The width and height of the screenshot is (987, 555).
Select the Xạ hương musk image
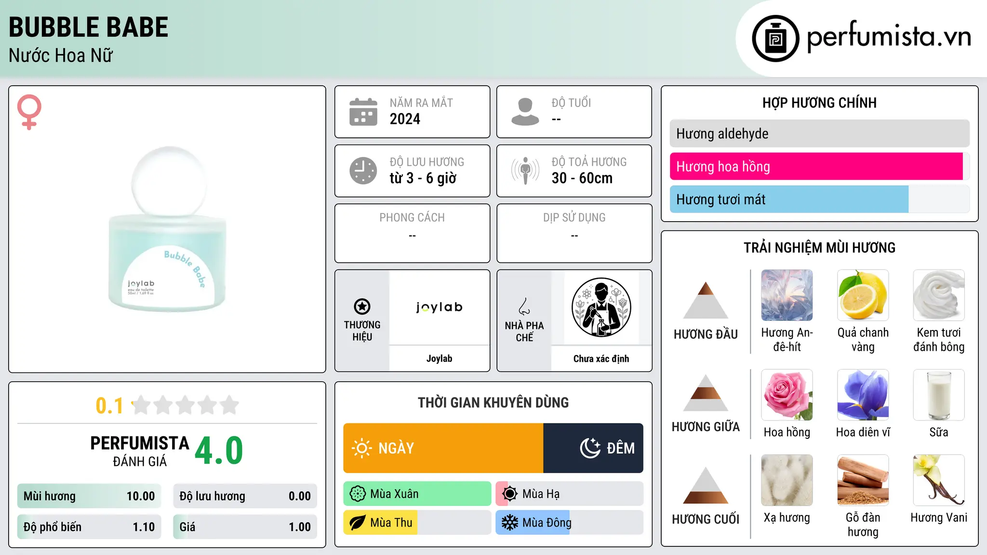tap(787, 480)
